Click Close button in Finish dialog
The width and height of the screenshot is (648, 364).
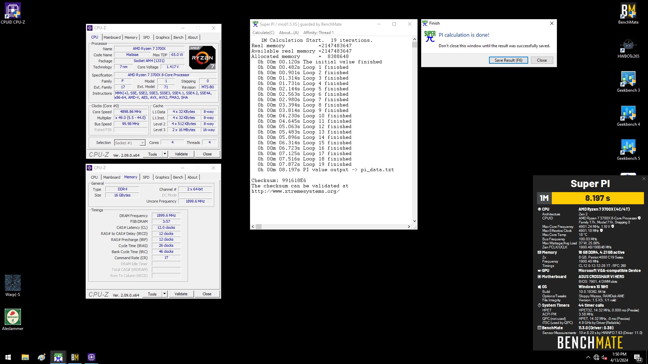click(x=542, y=60)
